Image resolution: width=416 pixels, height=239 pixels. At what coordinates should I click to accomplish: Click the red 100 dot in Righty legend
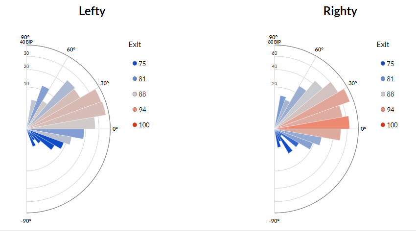tap(383, 125)
